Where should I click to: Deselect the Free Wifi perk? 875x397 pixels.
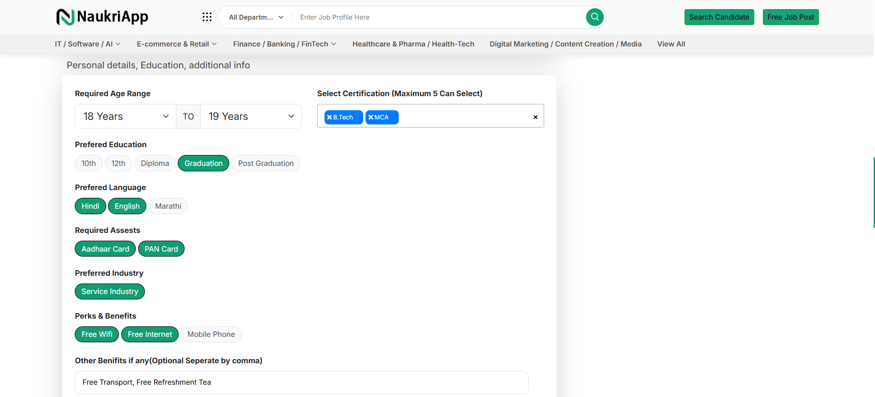97,334
